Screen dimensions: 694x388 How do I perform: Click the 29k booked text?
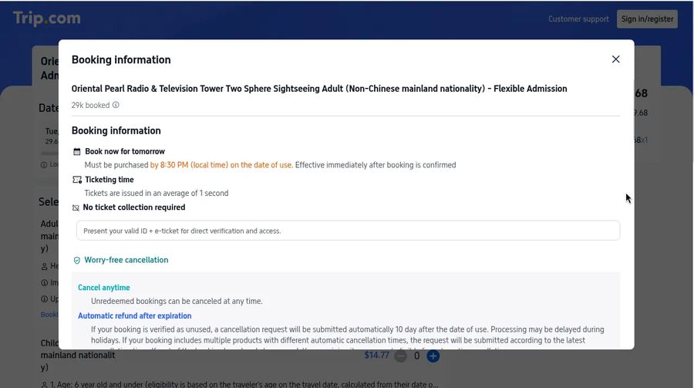click(x=90, y=105)
